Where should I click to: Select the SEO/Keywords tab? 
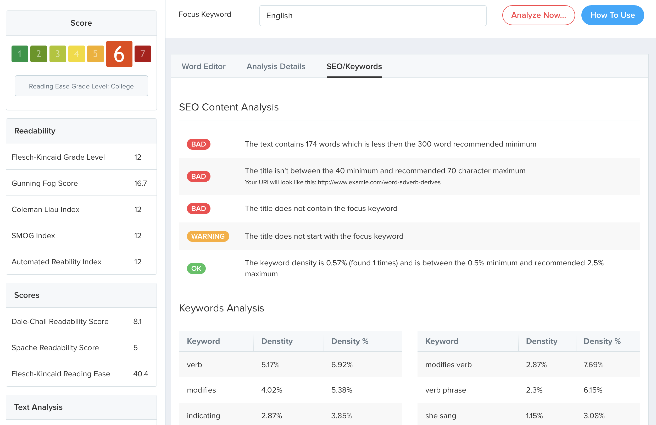(x=354, y=66)
